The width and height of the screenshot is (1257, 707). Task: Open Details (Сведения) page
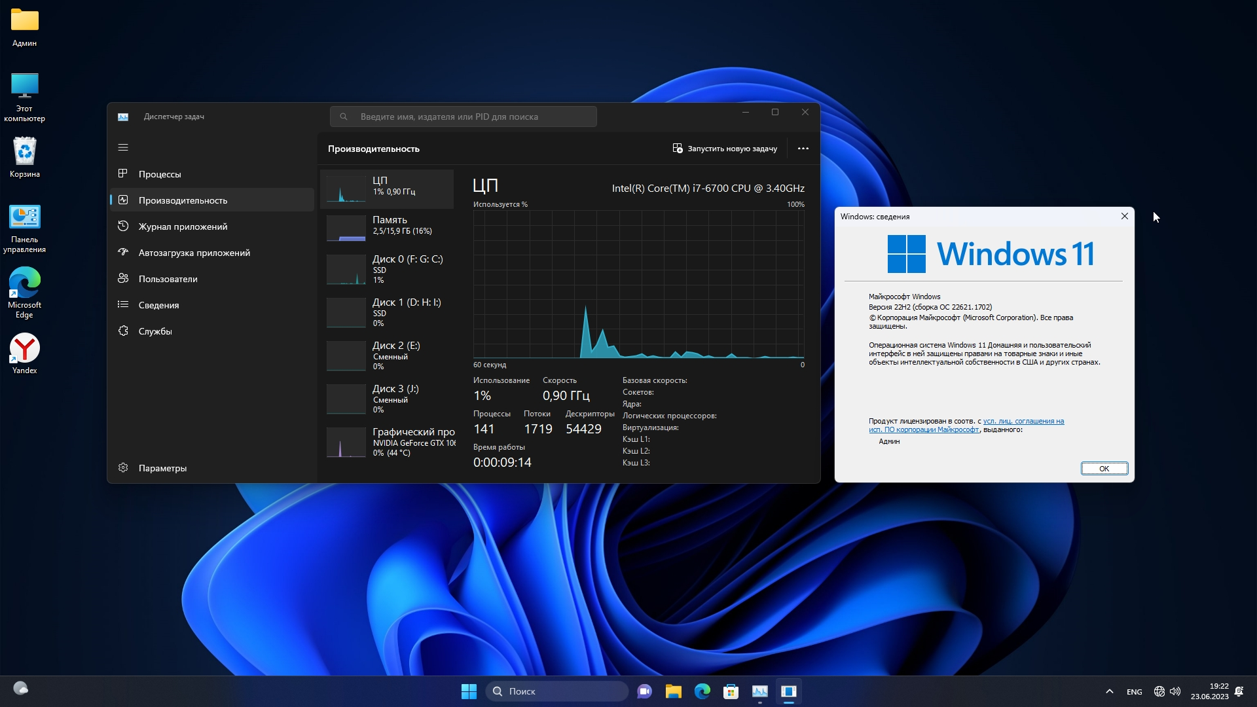[158, 305]
